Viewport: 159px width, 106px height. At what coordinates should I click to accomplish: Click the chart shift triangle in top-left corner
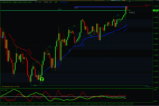click(1, 2)
